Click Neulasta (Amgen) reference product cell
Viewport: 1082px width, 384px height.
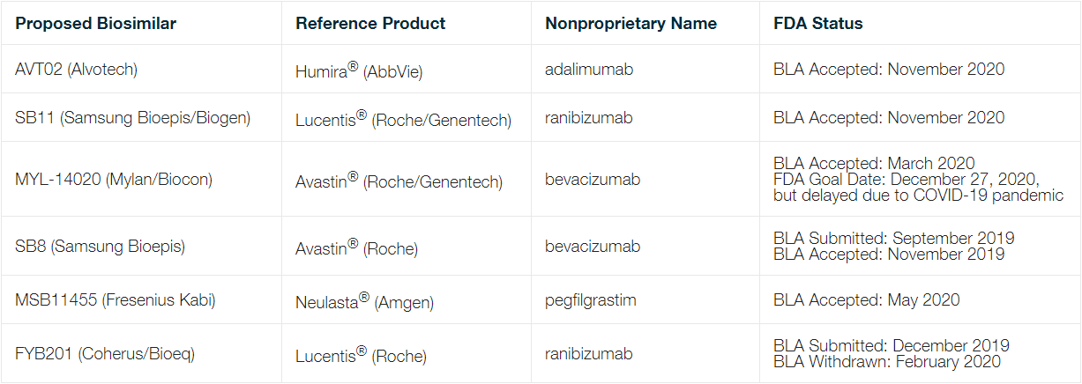(x=366, y=300)
